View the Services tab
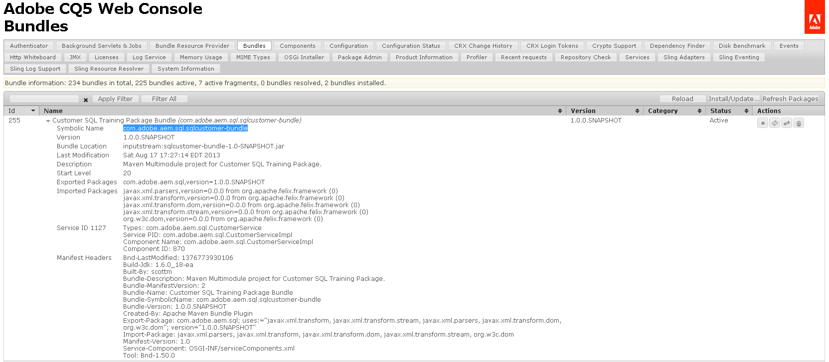Image resolution: width=829 pixels, height=362 pixels. click(x=637, y=57)
